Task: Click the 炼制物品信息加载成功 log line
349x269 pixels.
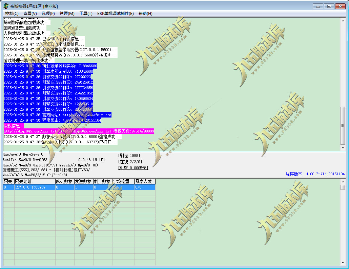Action: (27, 22)
